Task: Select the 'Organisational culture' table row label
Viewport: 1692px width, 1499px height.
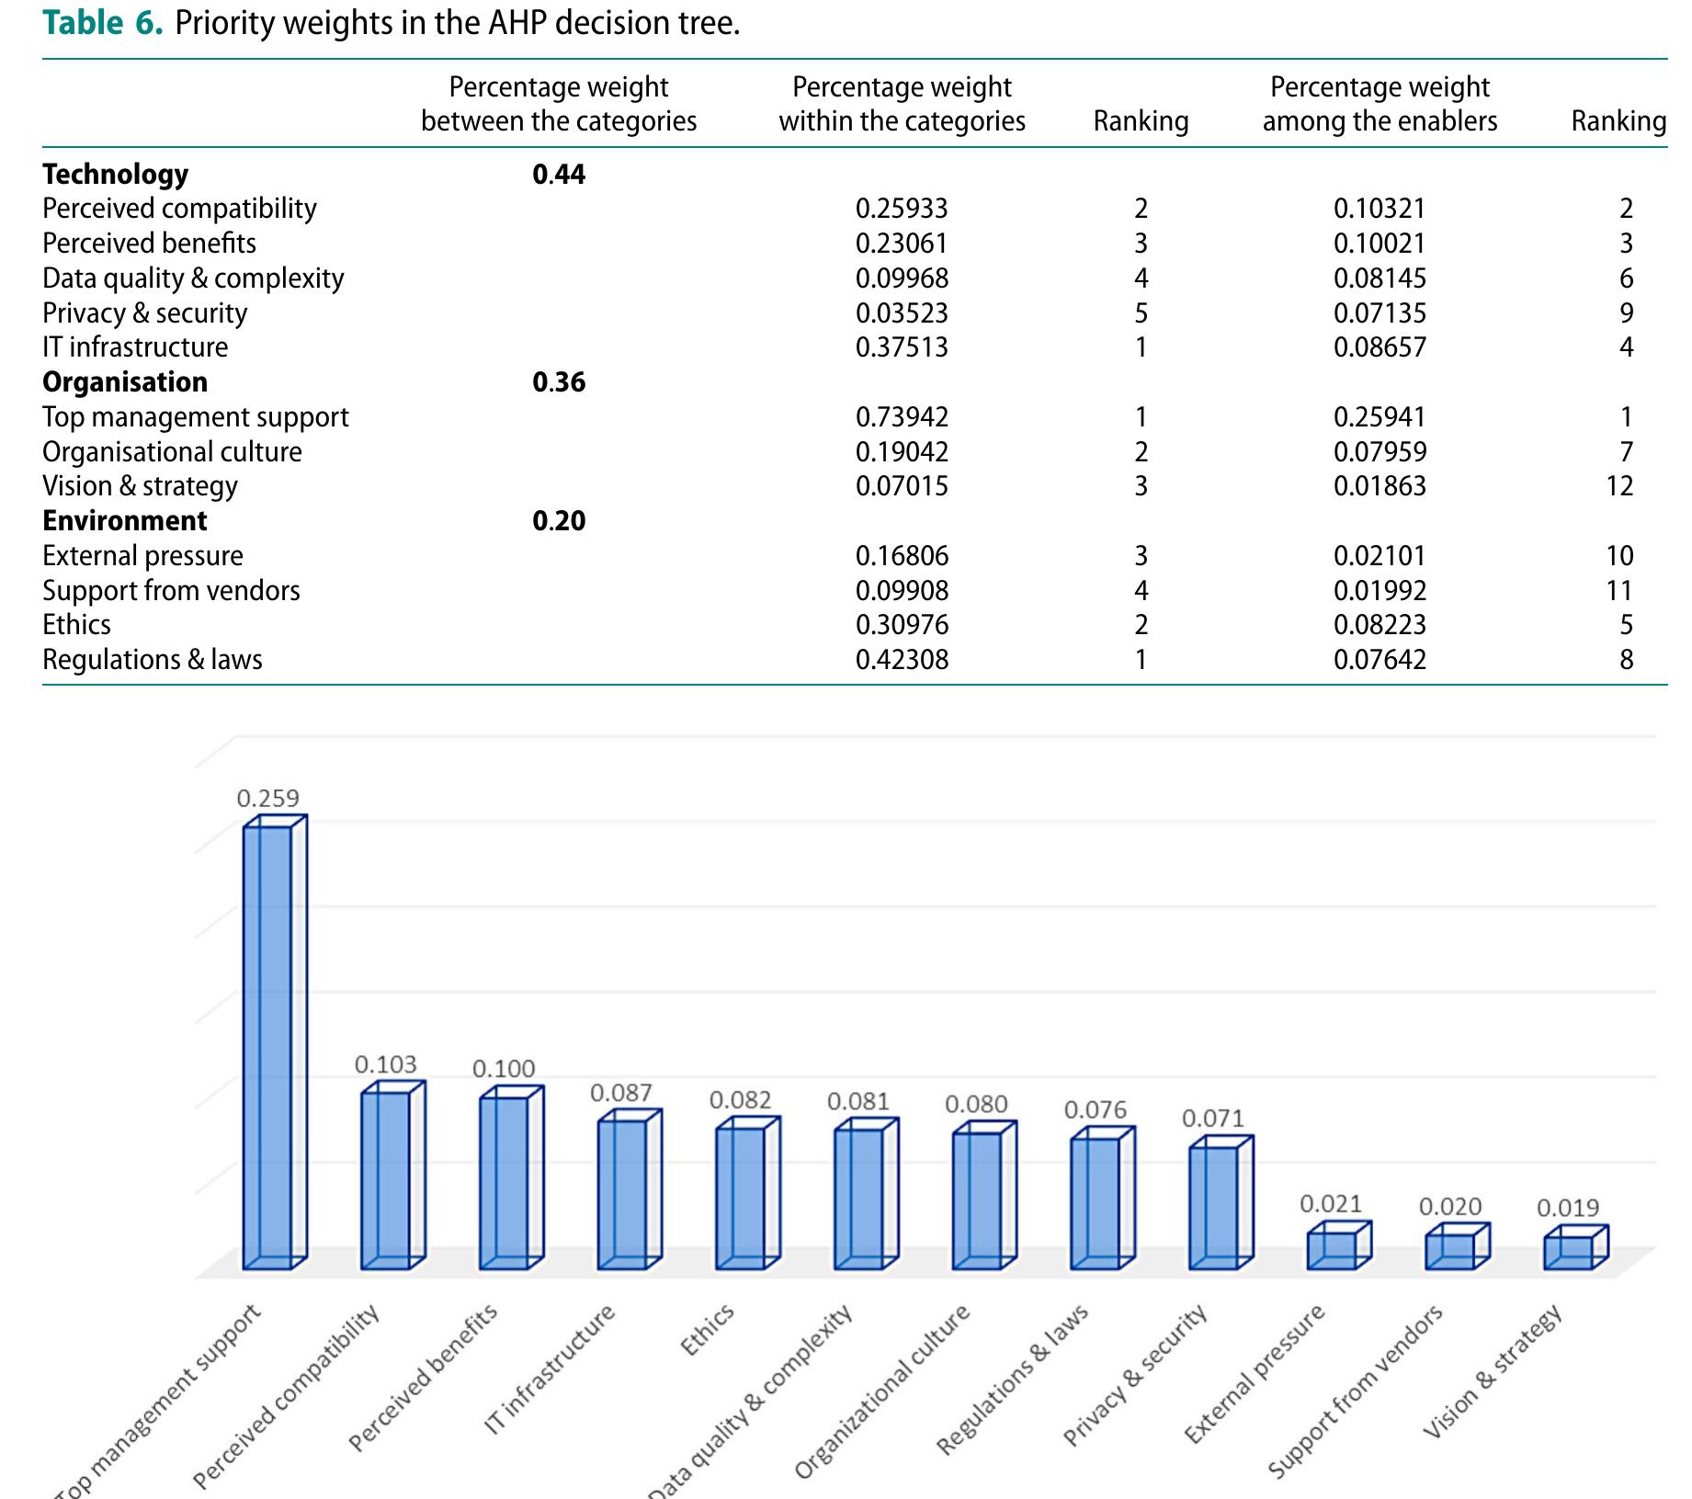Action: 172,452
